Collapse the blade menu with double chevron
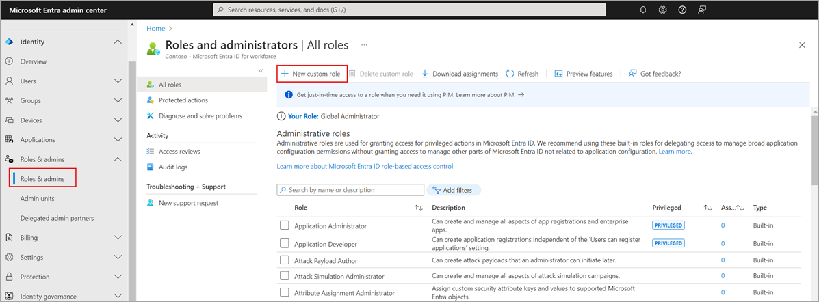This screenshot has width=819, height=302. point(261,71)
